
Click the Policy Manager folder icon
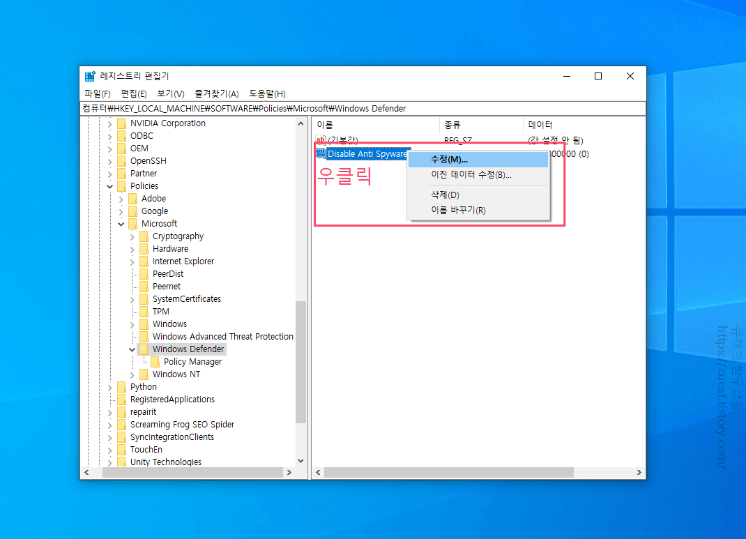tap(154, 361)
